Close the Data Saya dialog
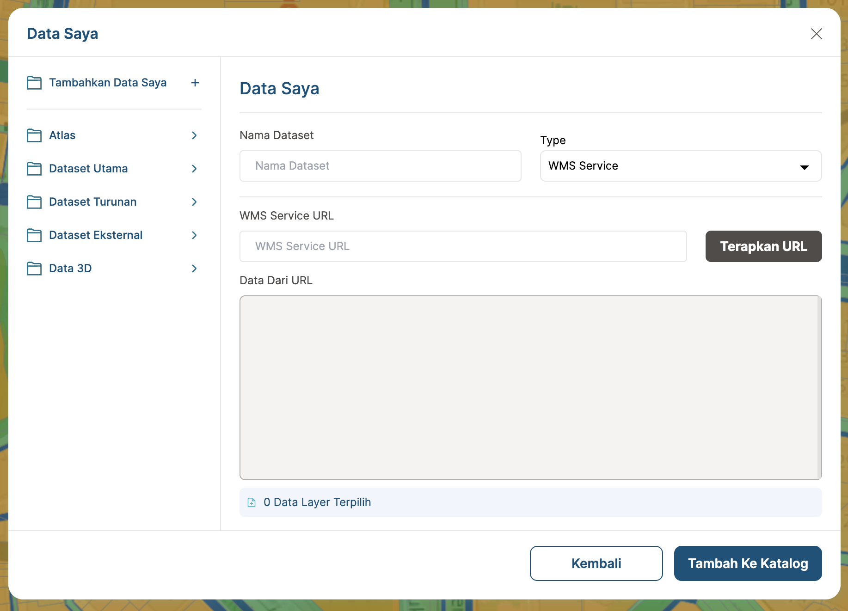This screenshot has width=848, height=611. (817, 34)
